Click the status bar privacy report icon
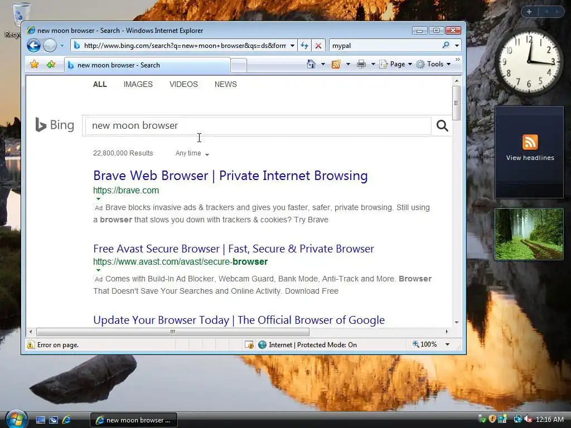Viewport: 571px width, 428px height. [249, 344]
